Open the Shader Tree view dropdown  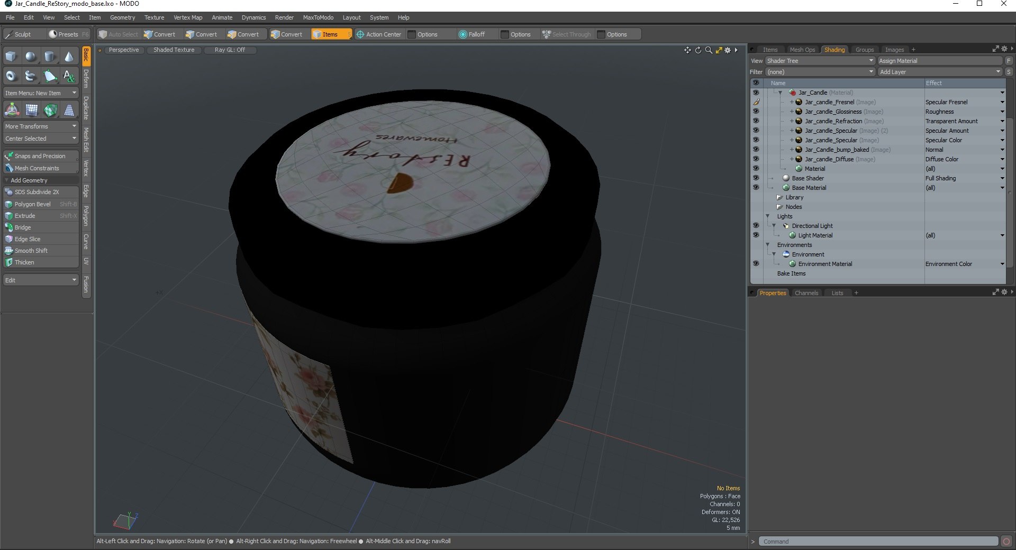point(820,61)
